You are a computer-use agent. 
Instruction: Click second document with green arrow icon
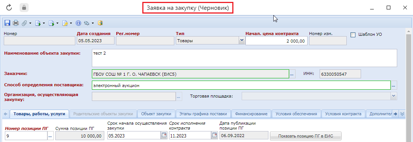tap(52, 23)
